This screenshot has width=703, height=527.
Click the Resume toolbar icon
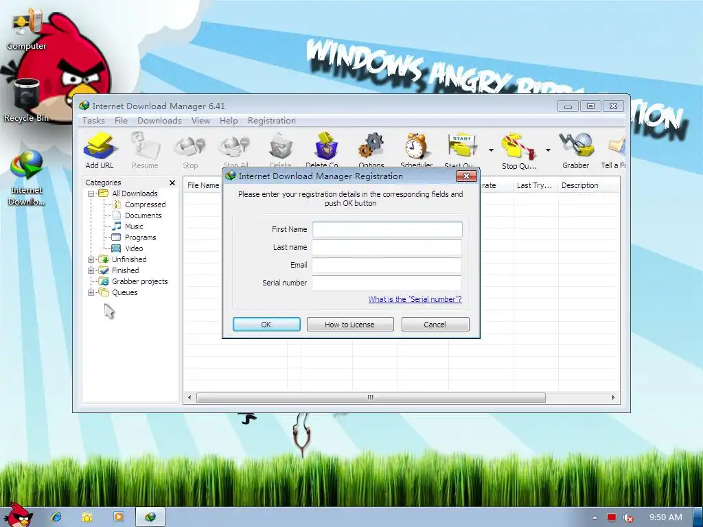click(x=145, y=150)
